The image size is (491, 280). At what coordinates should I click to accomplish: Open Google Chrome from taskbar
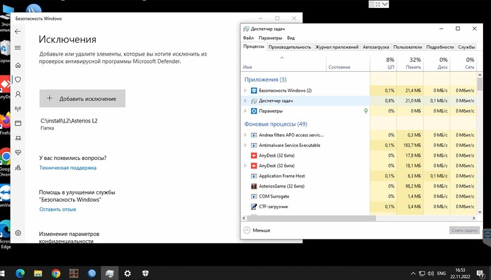[56, 274]
